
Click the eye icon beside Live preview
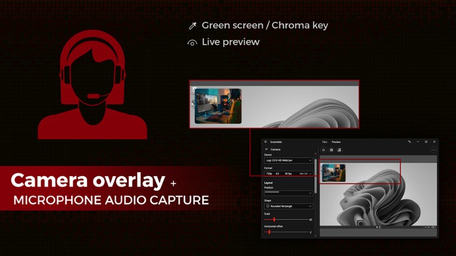[x=192, y=43]
